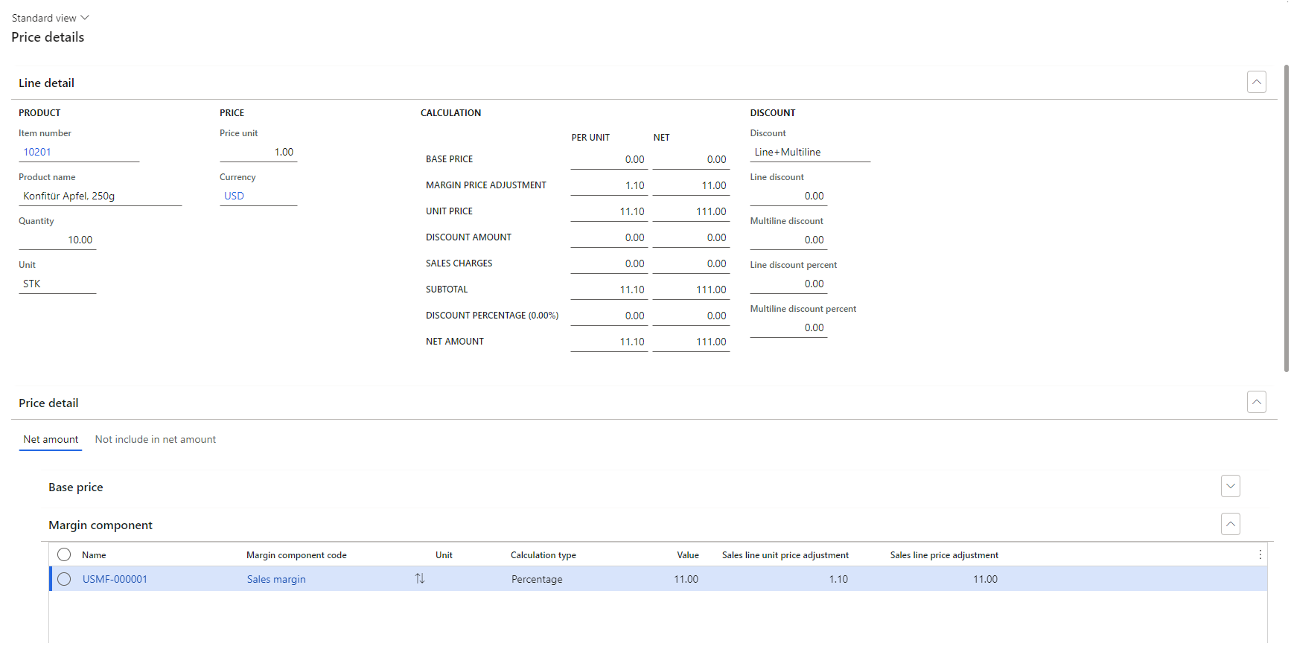
Task: Click the Multiline discount percent field
Action: (788, 328)
